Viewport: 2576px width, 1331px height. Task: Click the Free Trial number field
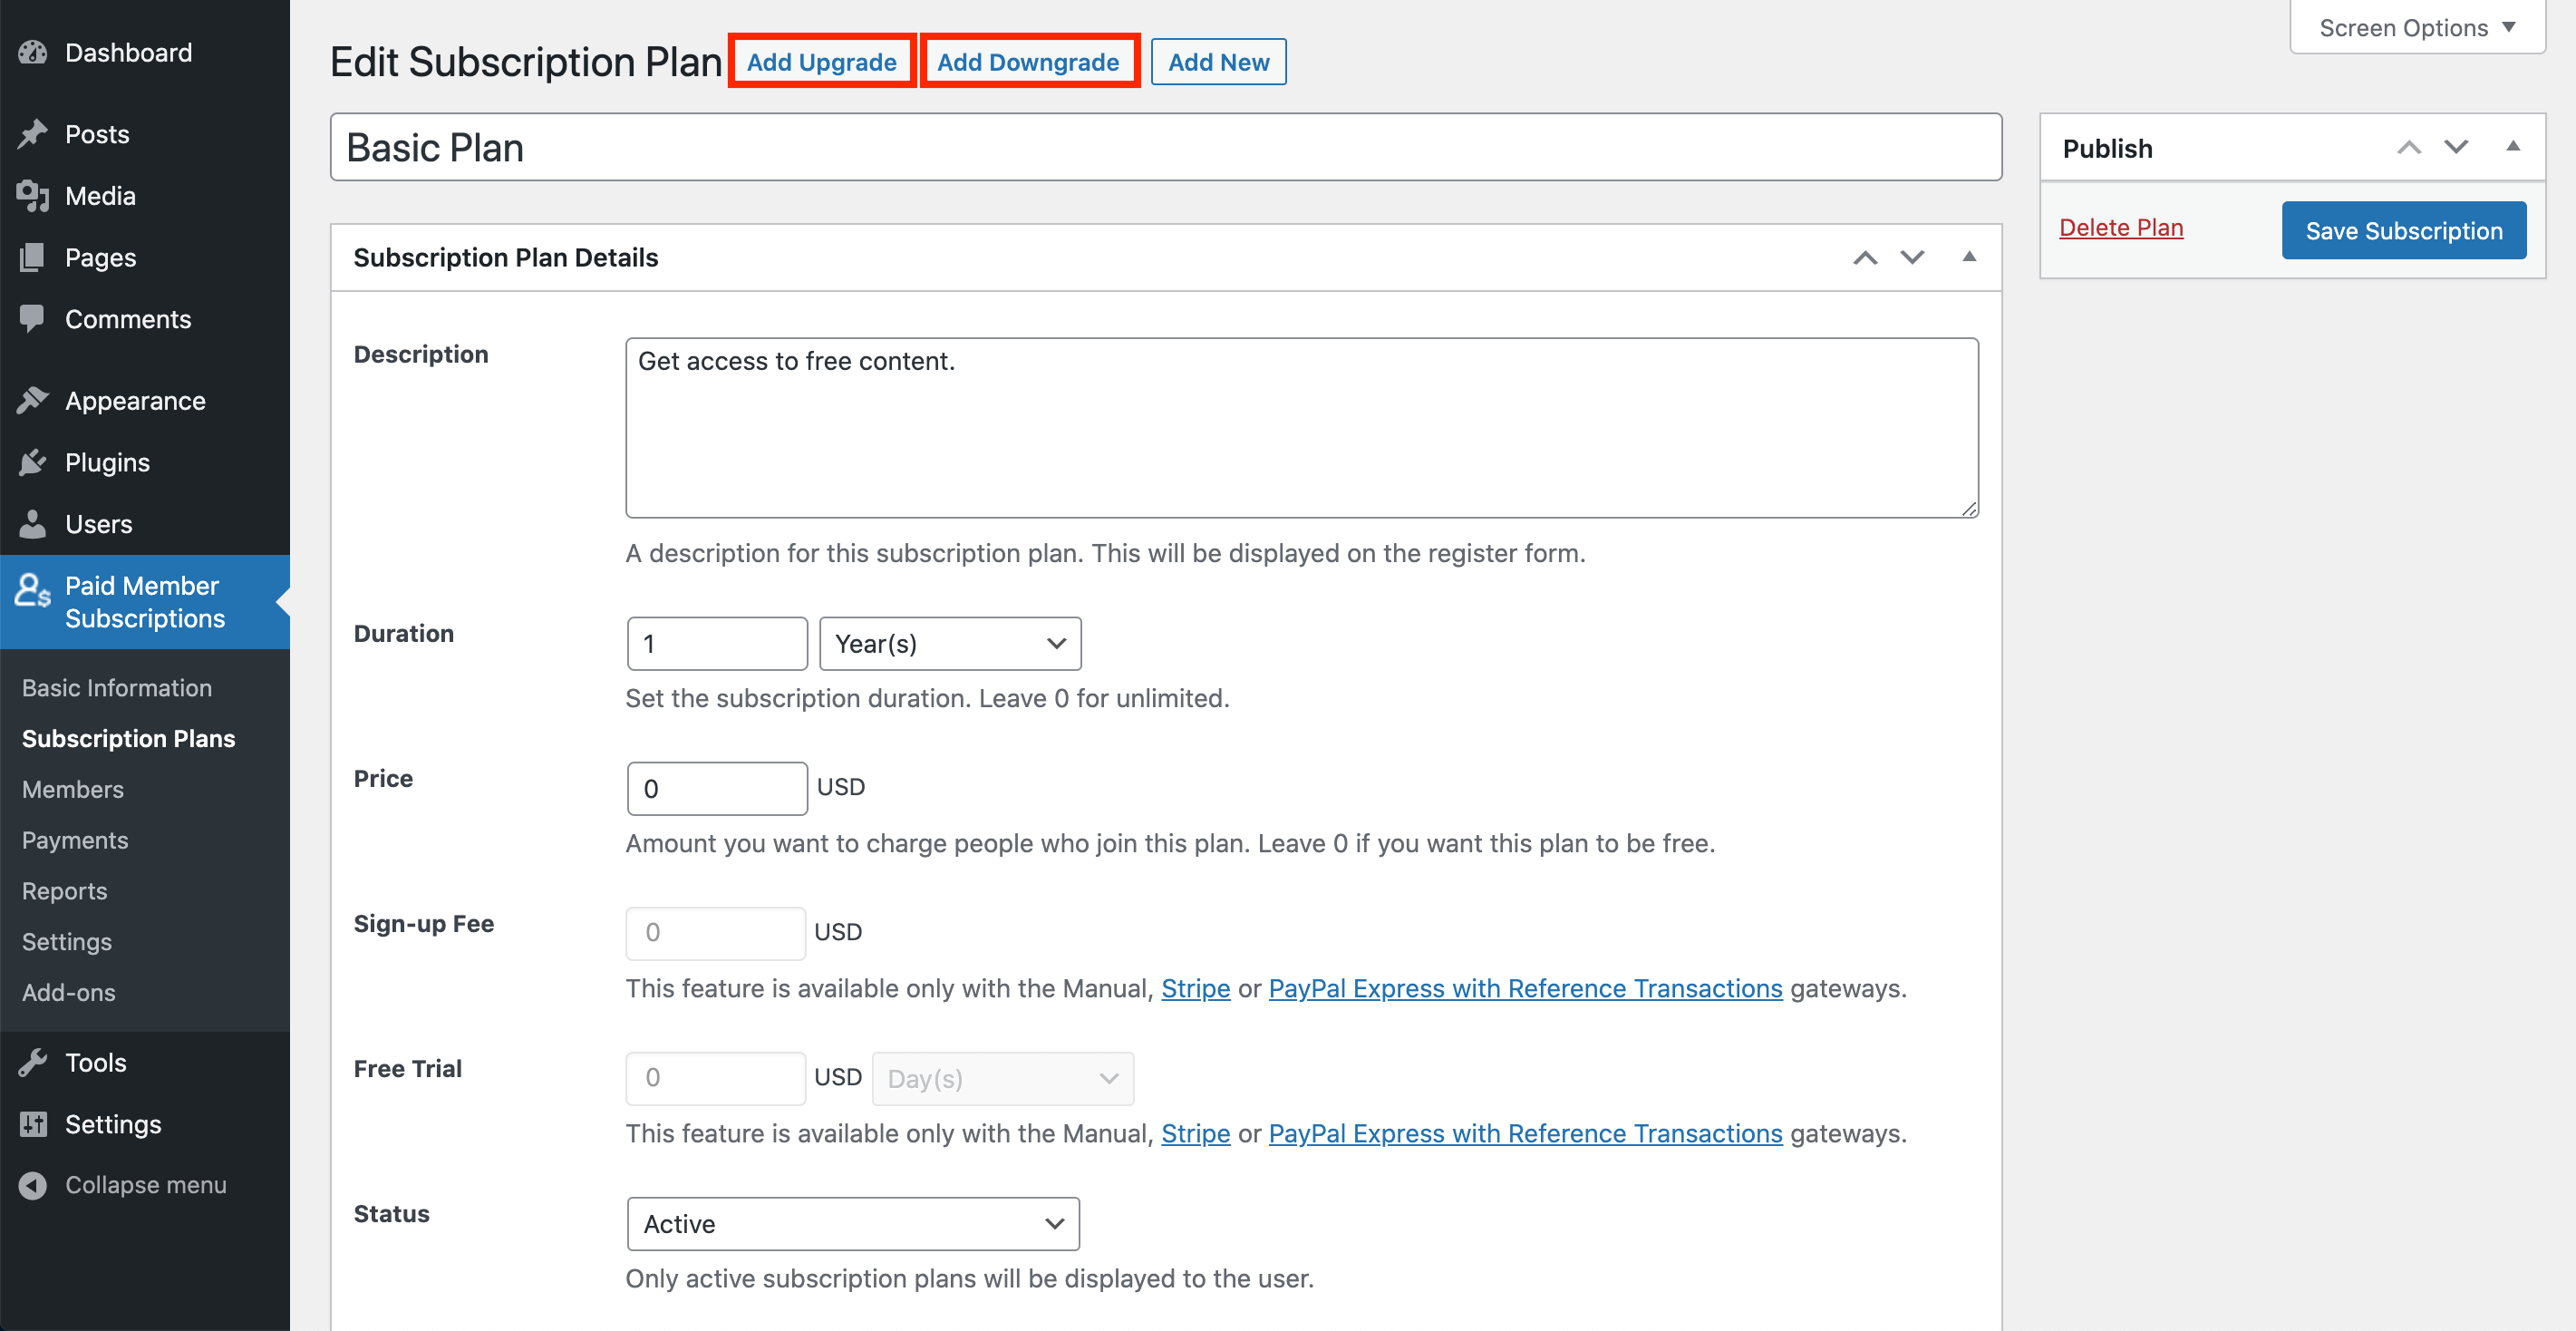(716, 1079)
